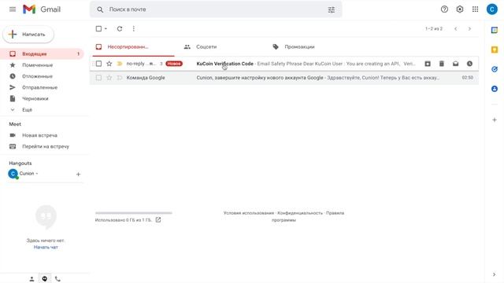The height and width of the screenshot is (283, 504).
Task: Switch to Несортированные tab
Action: (x=132, y=47)
